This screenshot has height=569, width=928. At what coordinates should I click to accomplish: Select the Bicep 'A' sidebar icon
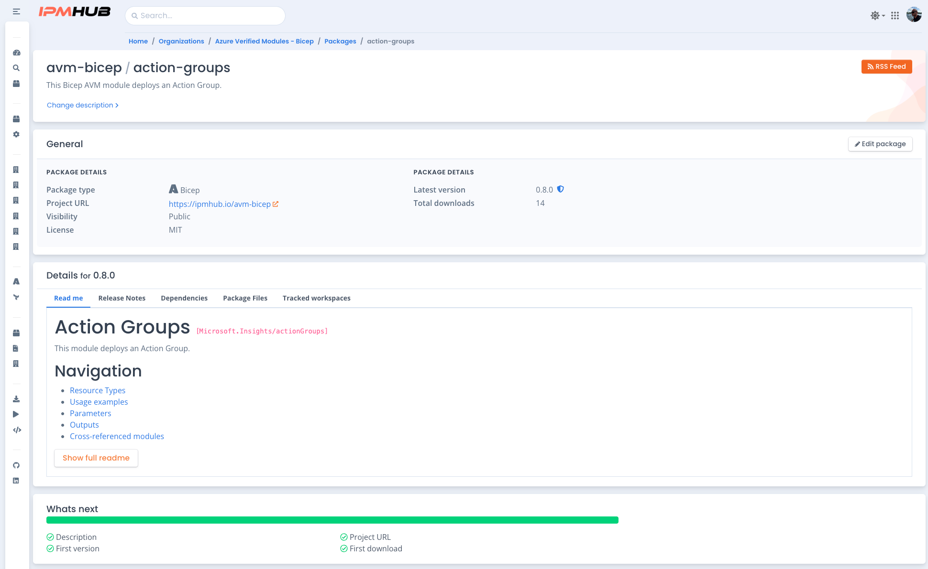coord(16,281)
